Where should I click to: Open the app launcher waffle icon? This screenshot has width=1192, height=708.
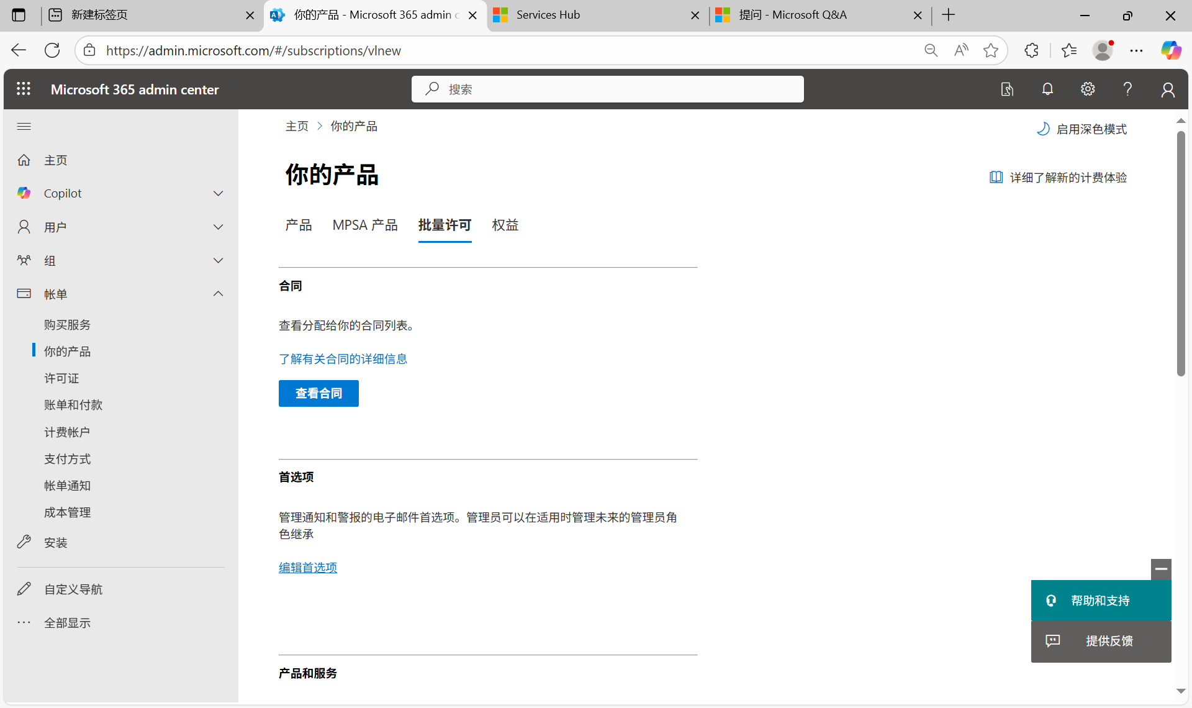click(24, 89)
